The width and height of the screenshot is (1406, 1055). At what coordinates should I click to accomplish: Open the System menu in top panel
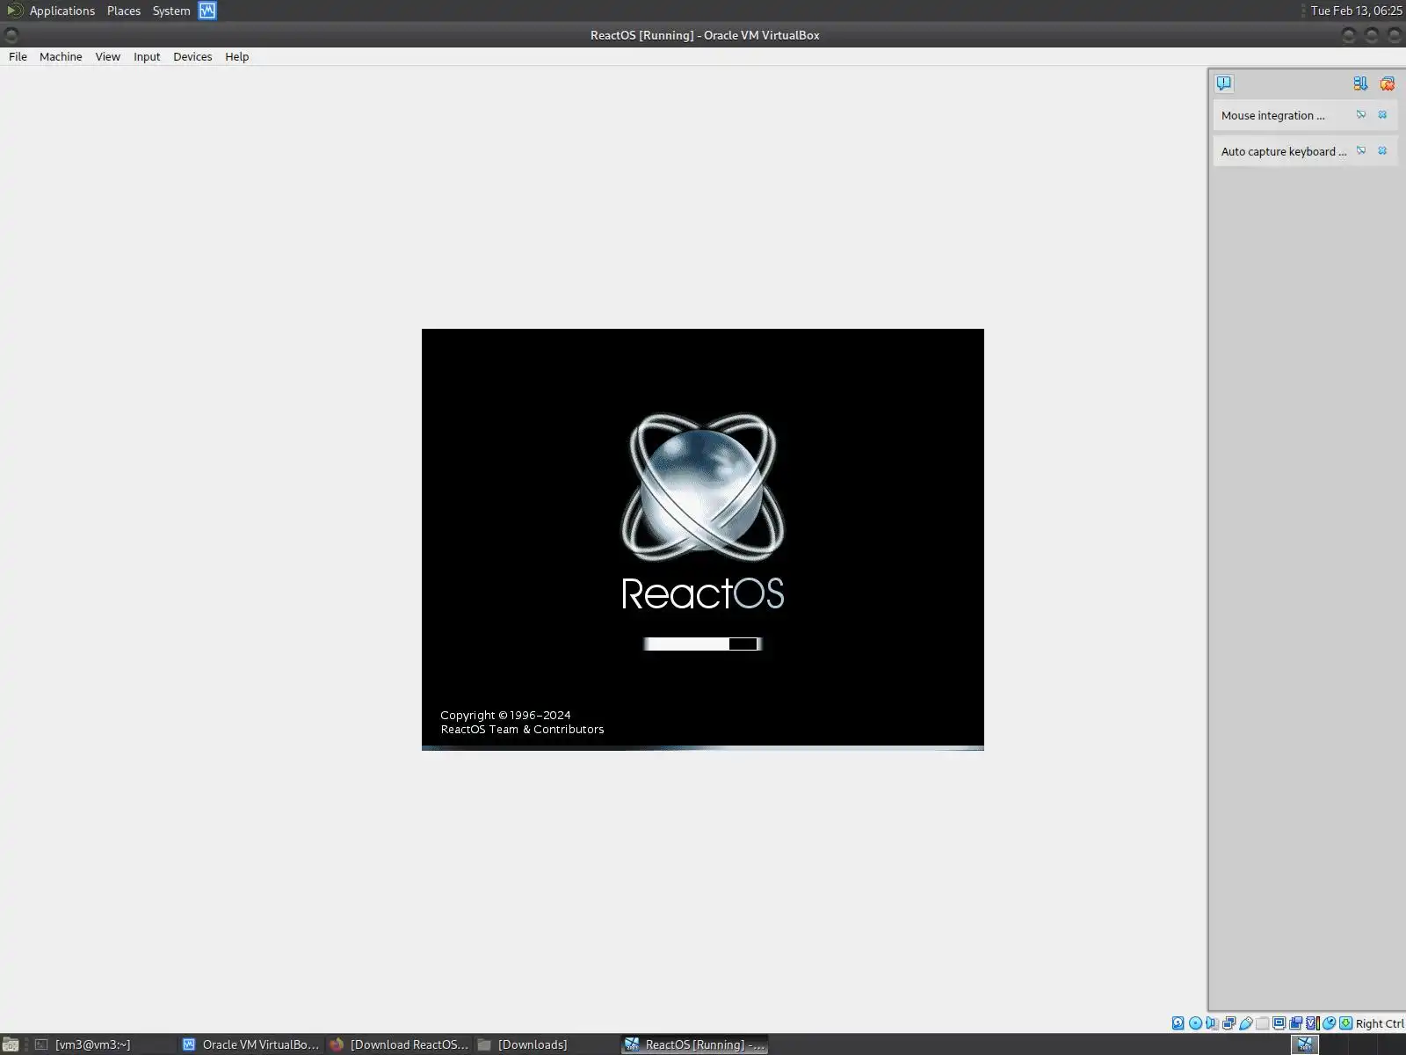click(x=171, y=11)
